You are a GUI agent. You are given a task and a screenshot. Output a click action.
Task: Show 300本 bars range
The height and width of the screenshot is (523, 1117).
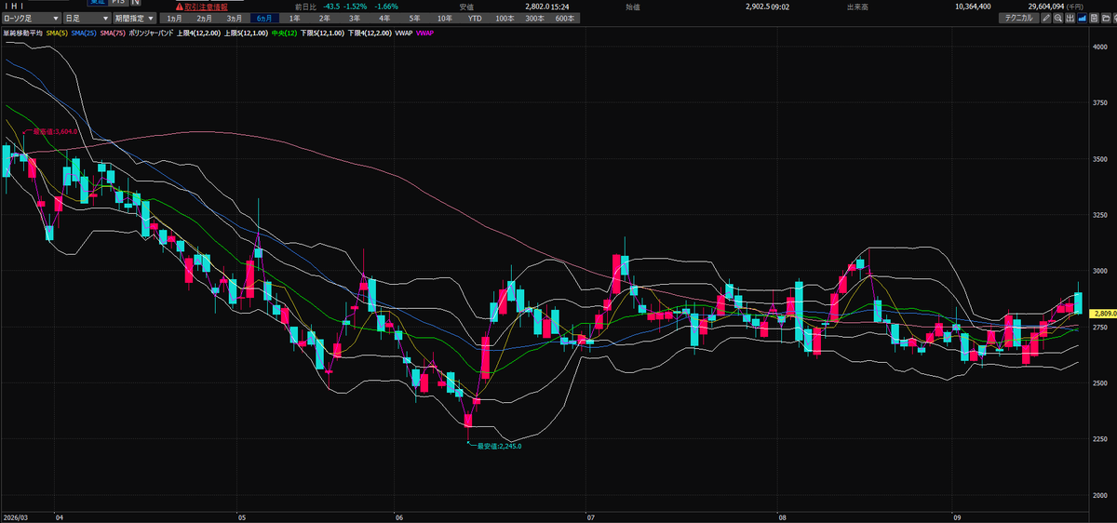tap(534, 18)
